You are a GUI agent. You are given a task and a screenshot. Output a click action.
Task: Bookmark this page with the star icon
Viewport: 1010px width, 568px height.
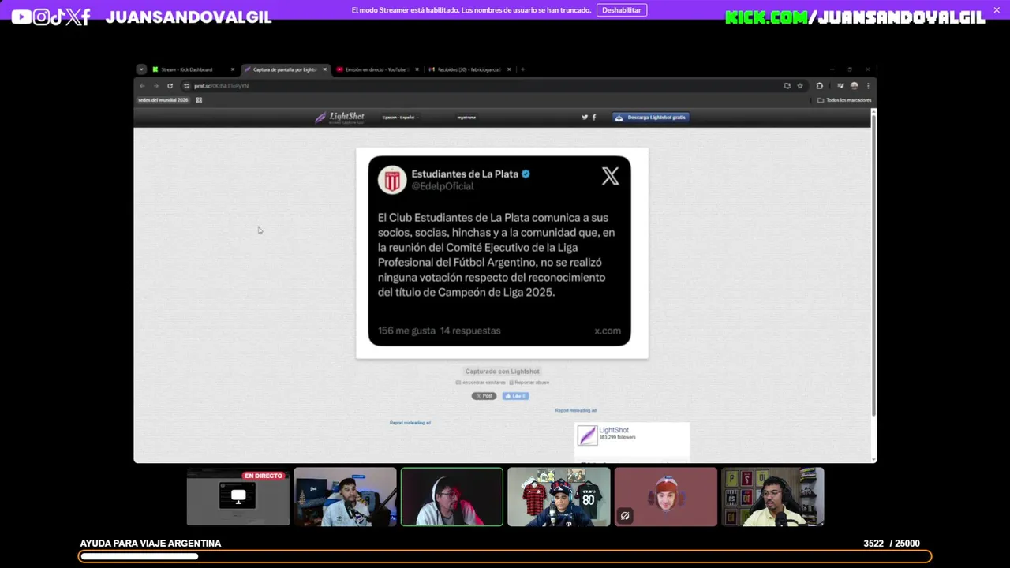800,86
